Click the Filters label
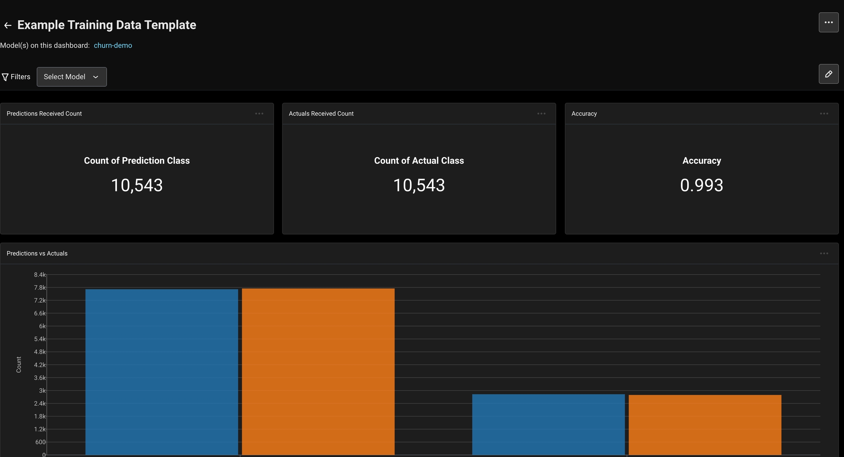Image resolution: width=844 pixels, height=457 pixels. coord(21,77)
